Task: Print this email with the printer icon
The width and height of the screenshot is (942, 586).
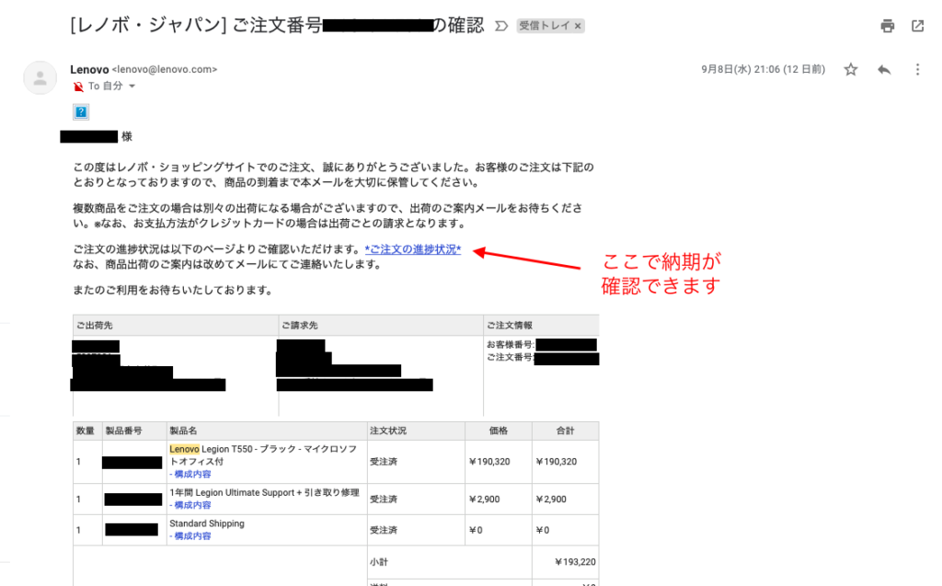Action: coord(888,26)
